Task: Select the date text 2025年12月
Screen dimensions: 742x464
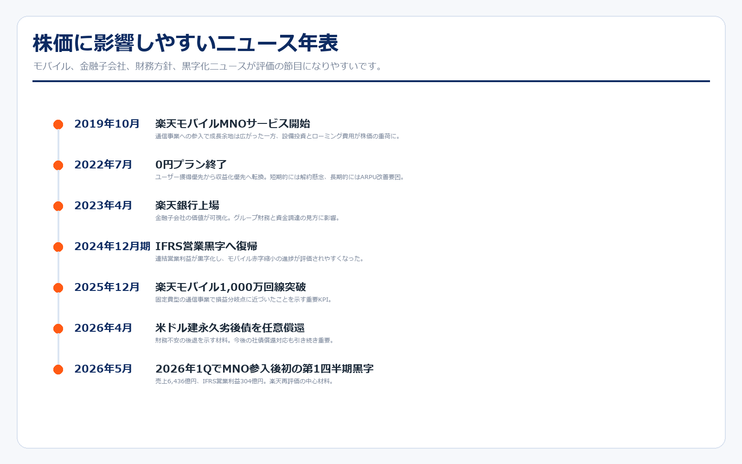Action: click(107, 287)
